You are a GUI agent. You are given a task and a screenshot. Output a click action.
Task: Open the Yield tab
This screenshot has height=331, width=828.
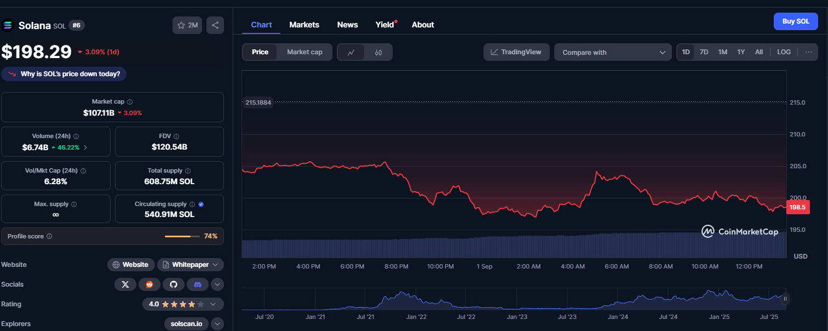(385, 25)
